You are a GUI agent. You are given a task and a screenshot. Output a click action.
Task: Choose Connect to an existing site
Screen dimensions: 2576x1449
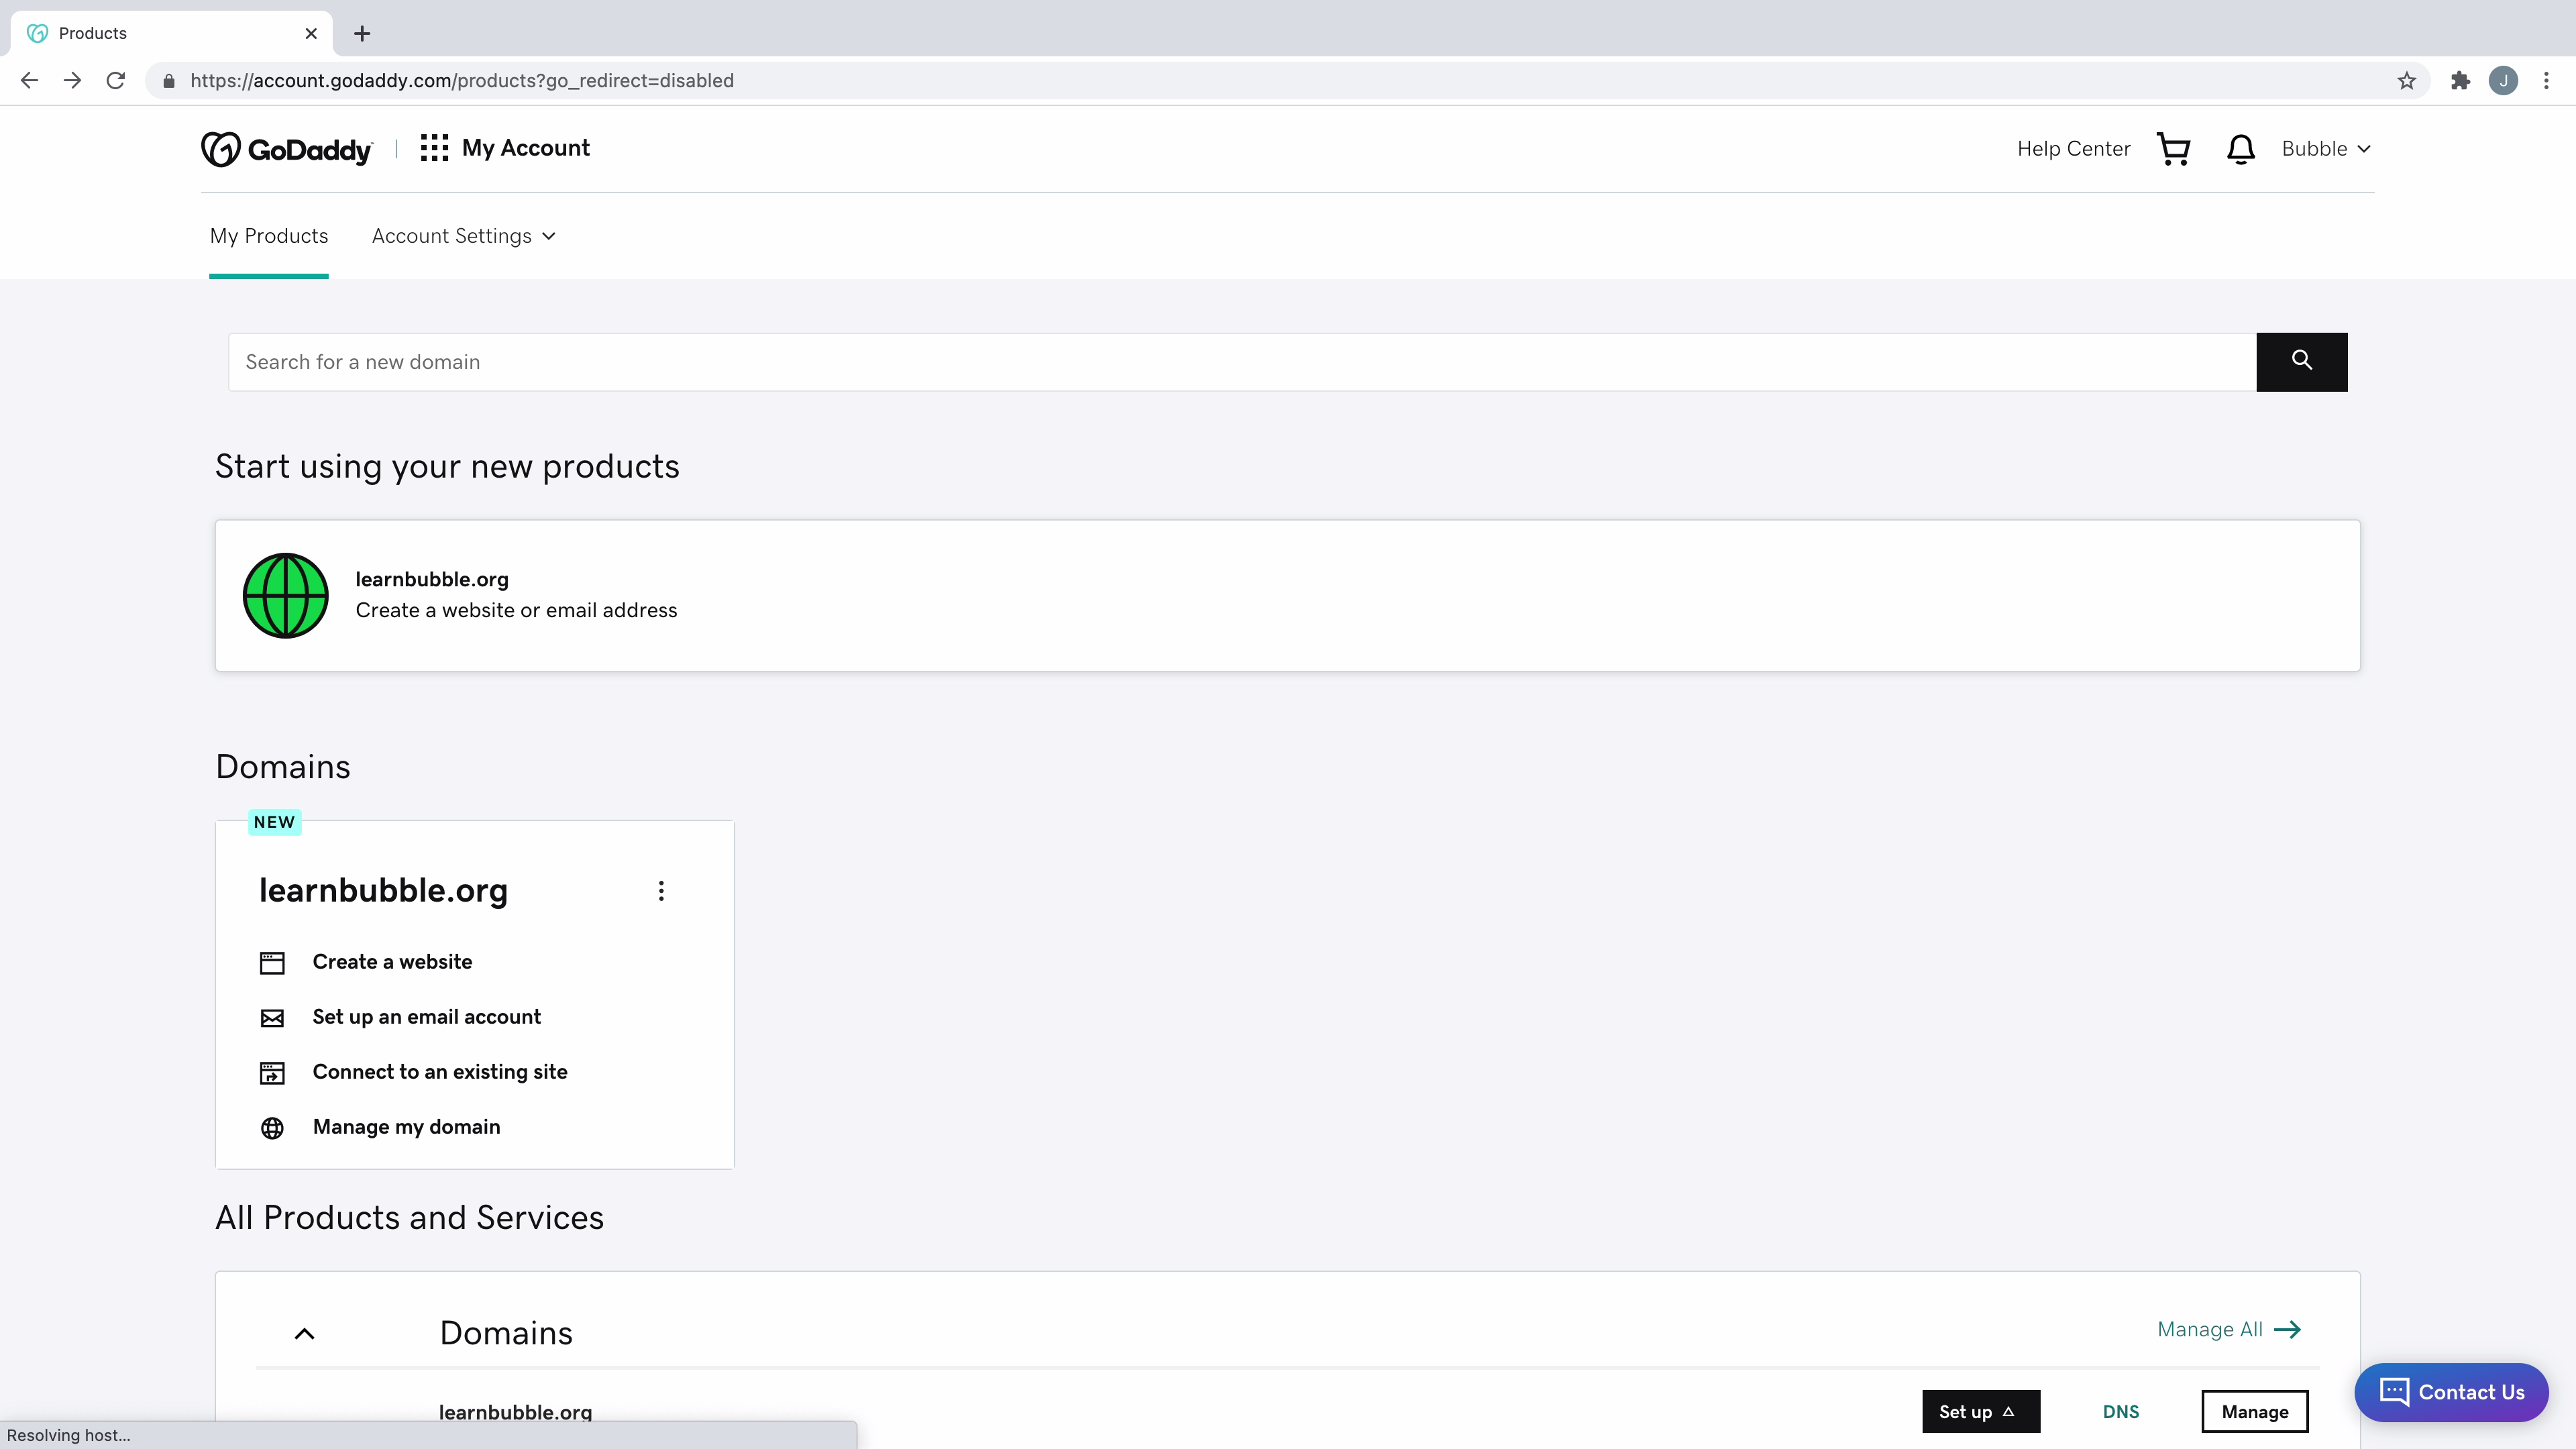tap(440, 1071)
